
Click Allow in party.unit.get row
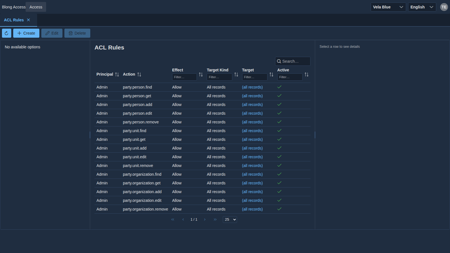pos(177,139)
